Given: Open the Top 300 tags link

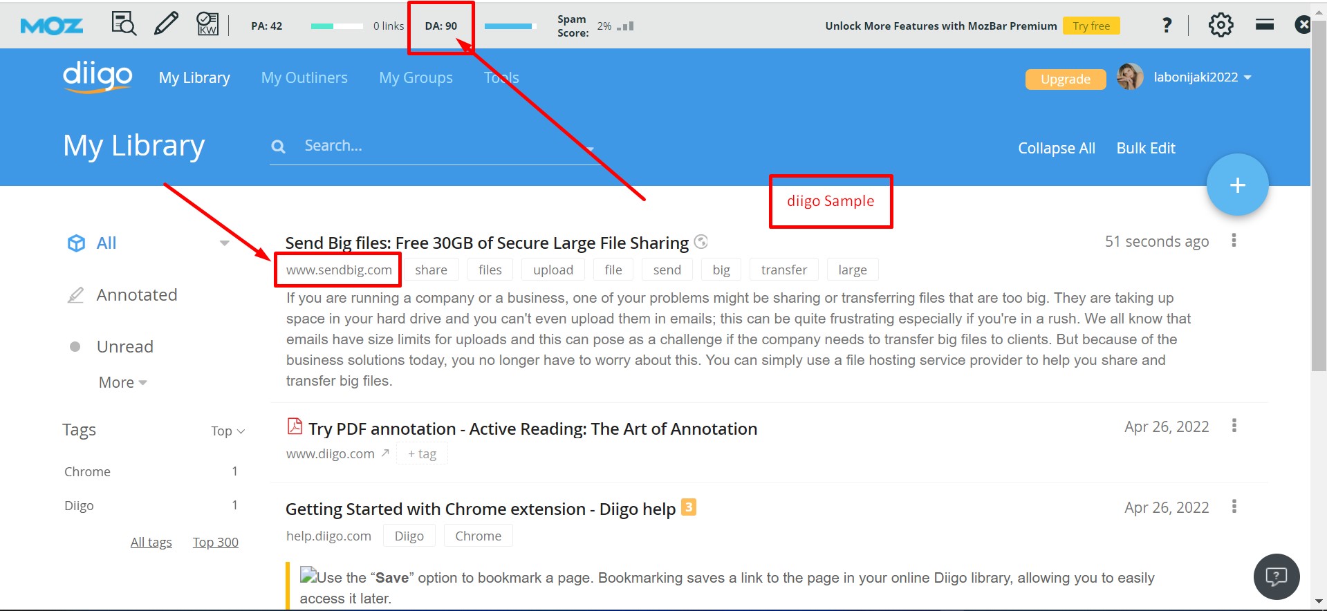Looking at the screenshot, I should (216, 542).
